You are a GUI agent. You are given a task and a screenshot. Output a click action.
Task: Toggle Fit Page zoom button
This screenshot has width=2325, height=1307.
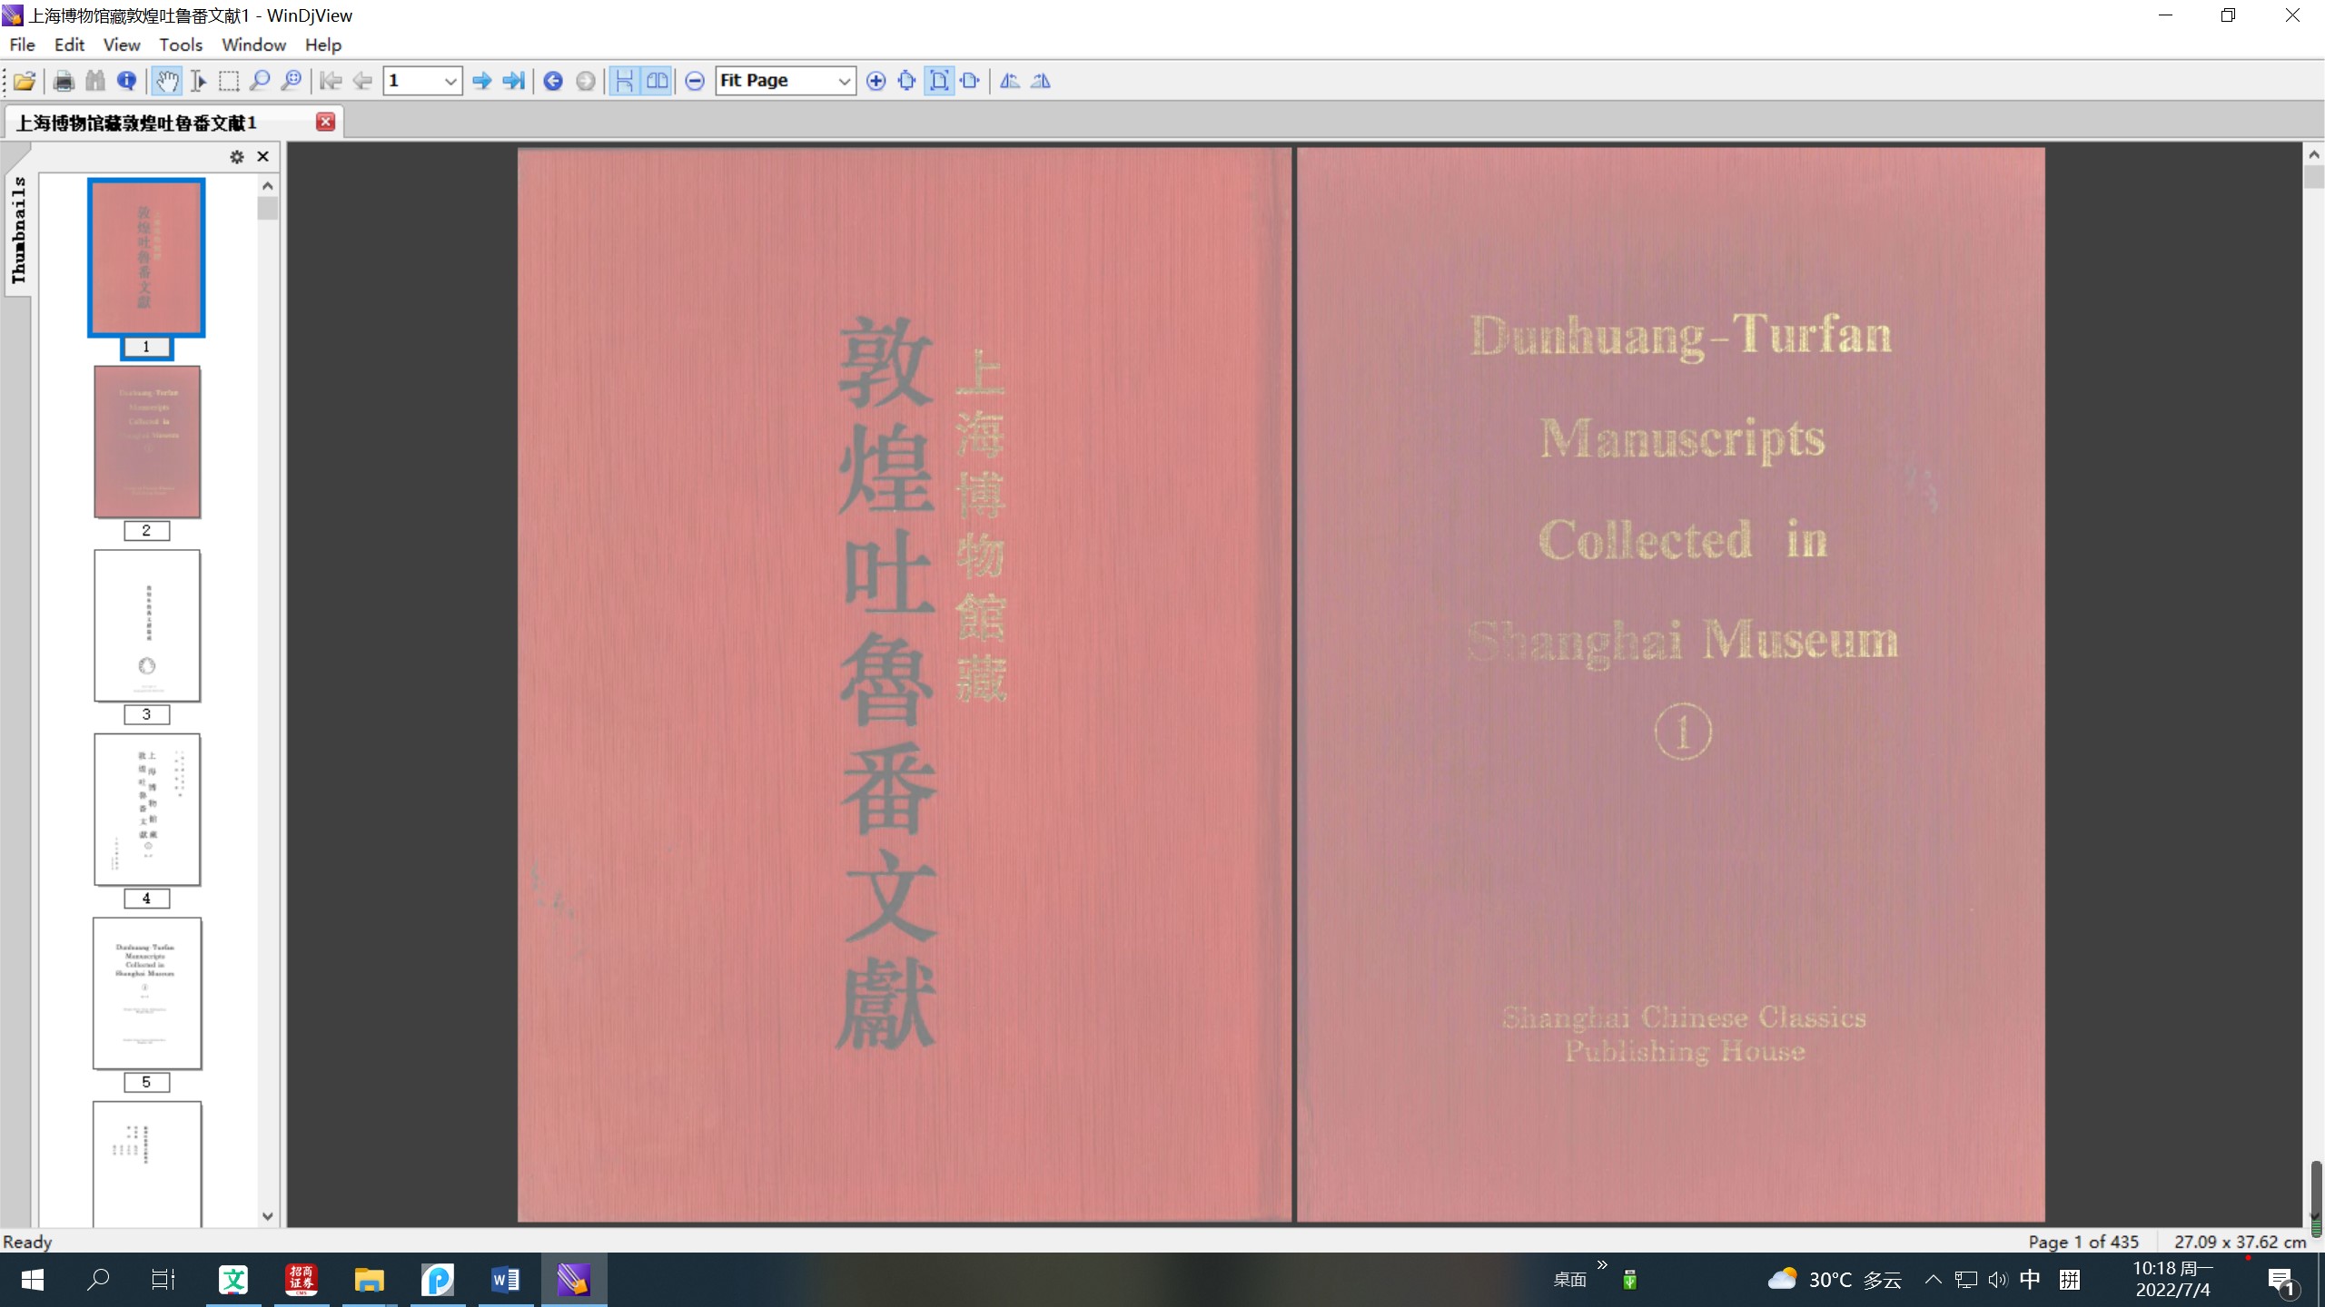[x=939, y=81]
